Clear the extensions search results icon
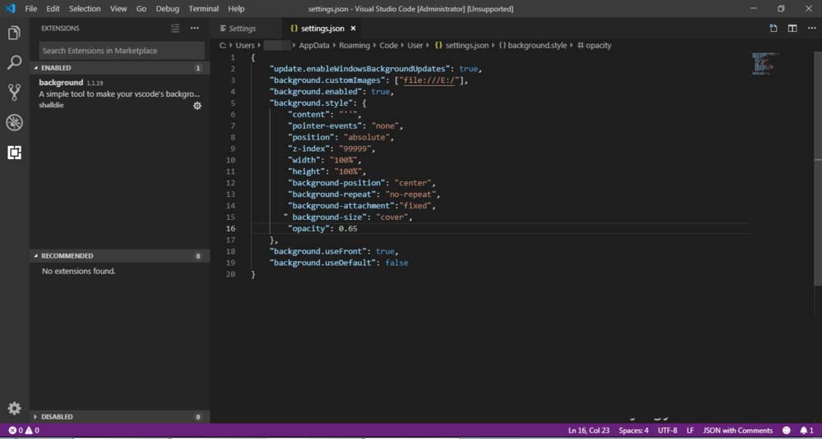This screenshot has height=439, width=822. click(x=174, y=28)
